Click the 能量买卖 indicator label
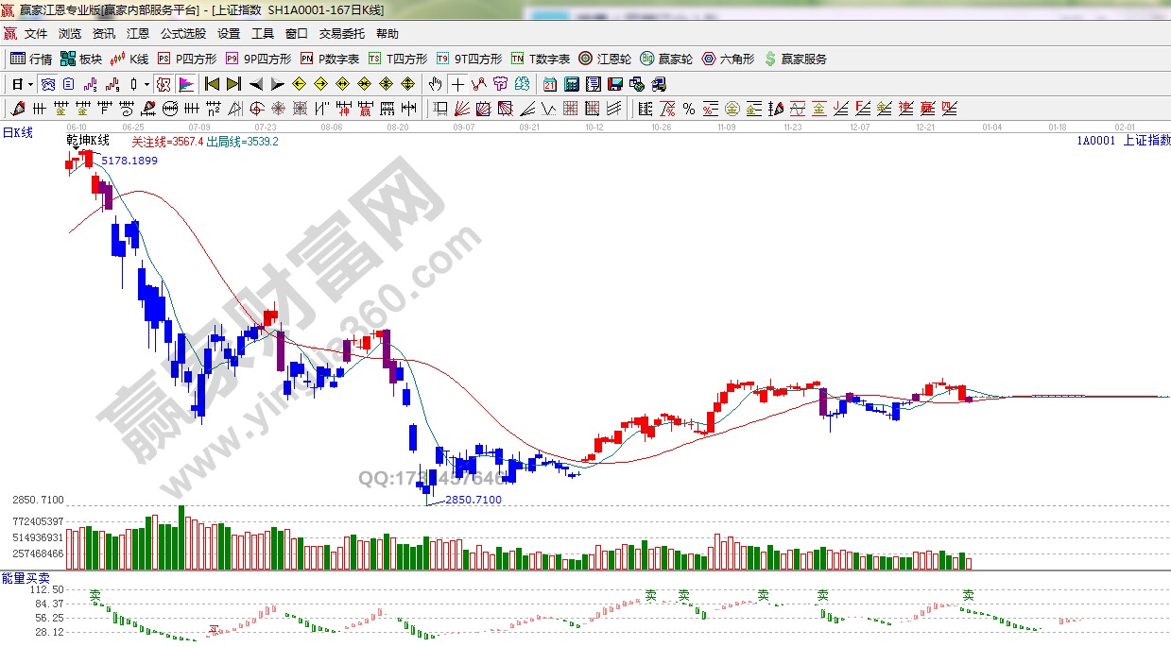1171x647 pixels. pyautogui.click(x=26, y=577)
